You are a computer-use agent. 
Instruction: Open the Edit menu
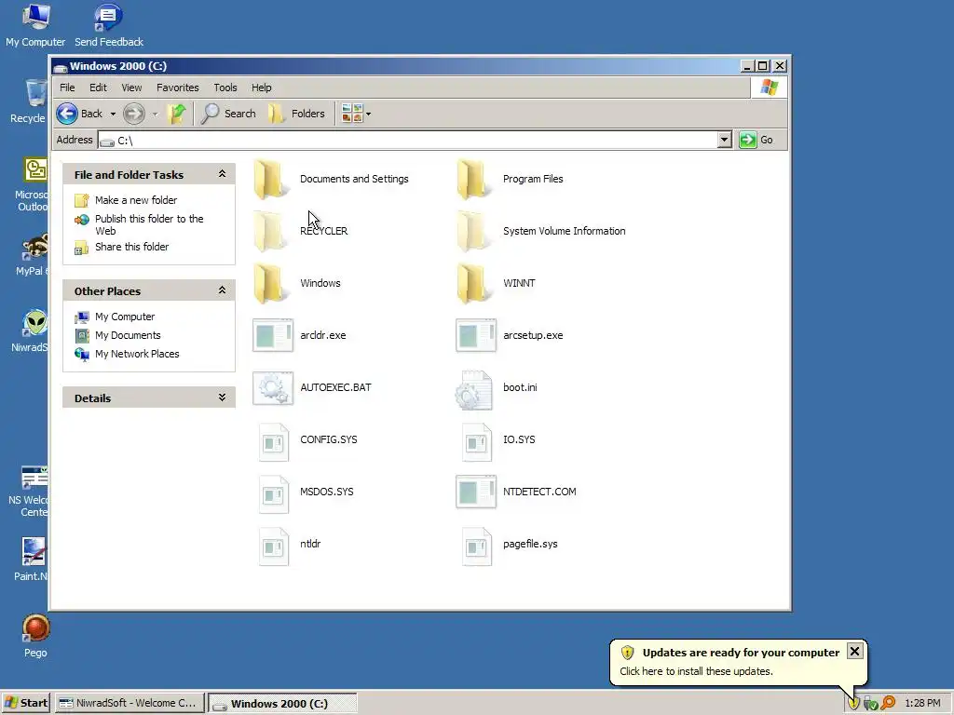point(98,88)
